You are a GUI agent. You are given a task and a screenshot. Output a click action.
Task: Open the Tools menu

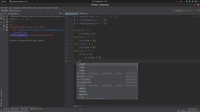pyautogui.click(x=40, y=8)
